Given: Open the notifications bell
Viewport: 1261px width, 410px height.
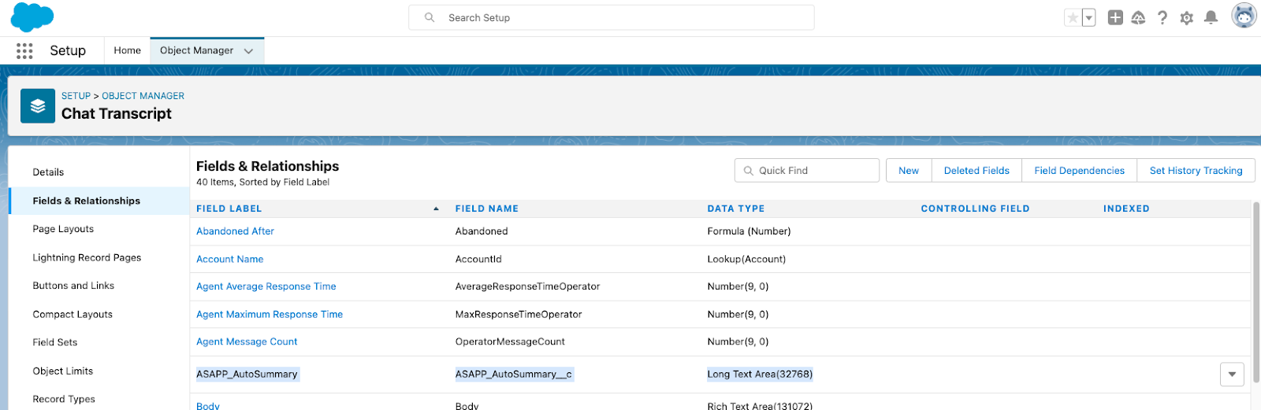Looking at the screenshot, I should pos(1211,18).
